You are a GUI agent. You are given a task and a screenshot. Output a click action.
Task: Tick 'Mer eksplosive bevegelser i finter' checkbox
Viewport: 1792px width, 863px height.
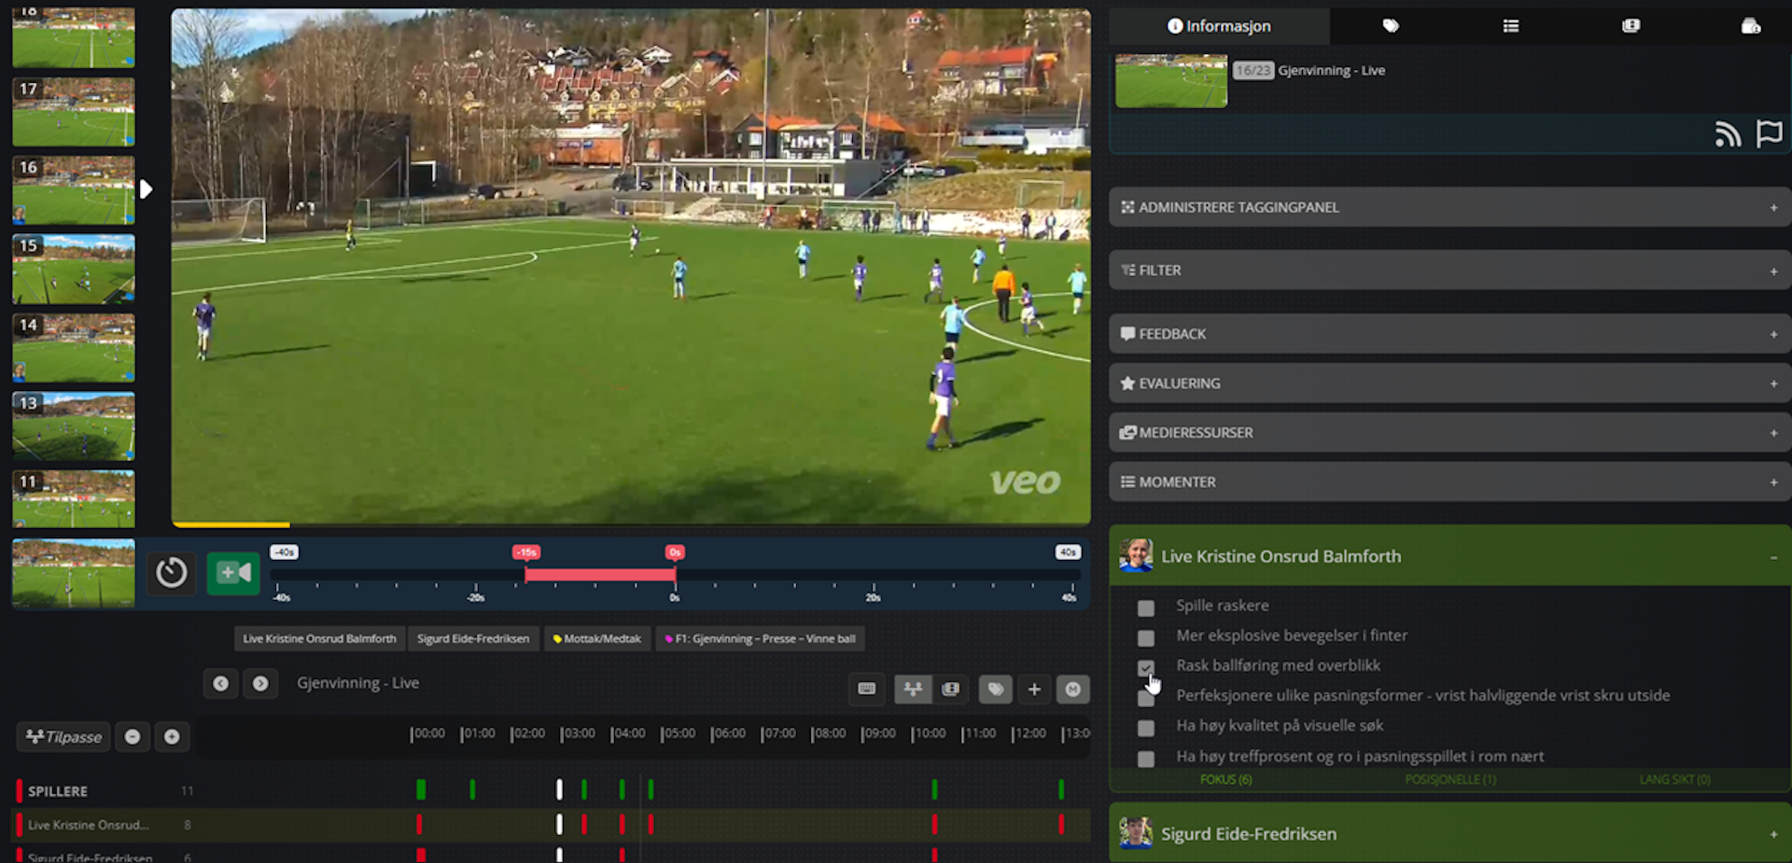(1146, 638)
